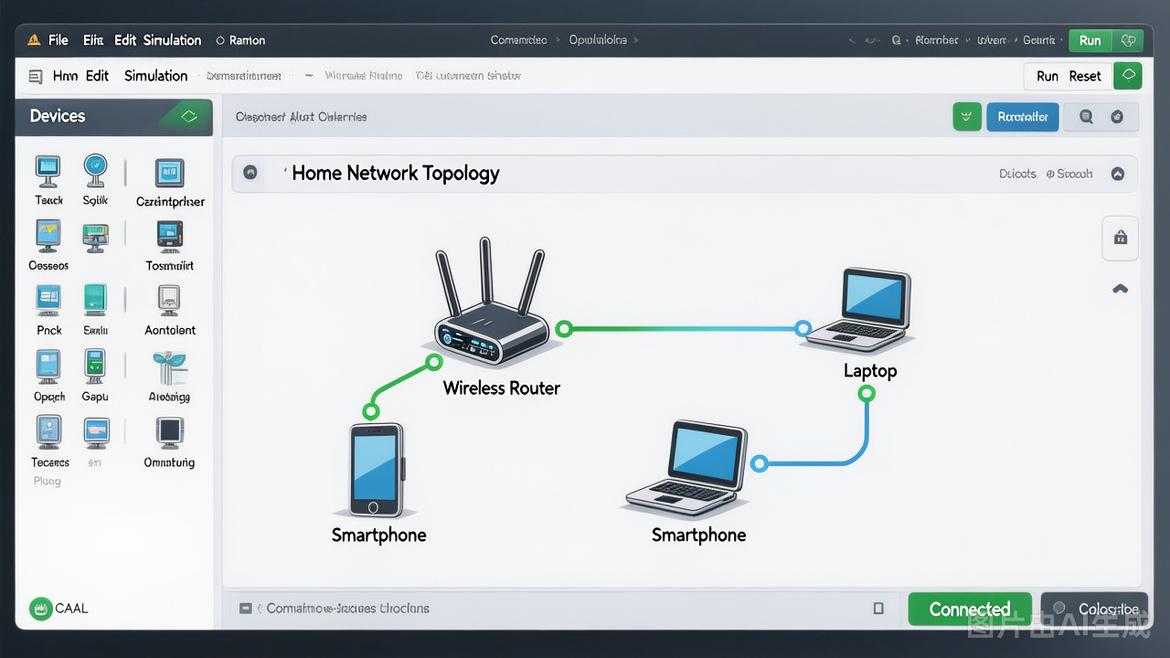Click the Pluag text under Tecanes

pyautogui.click(x=47, y=481)
